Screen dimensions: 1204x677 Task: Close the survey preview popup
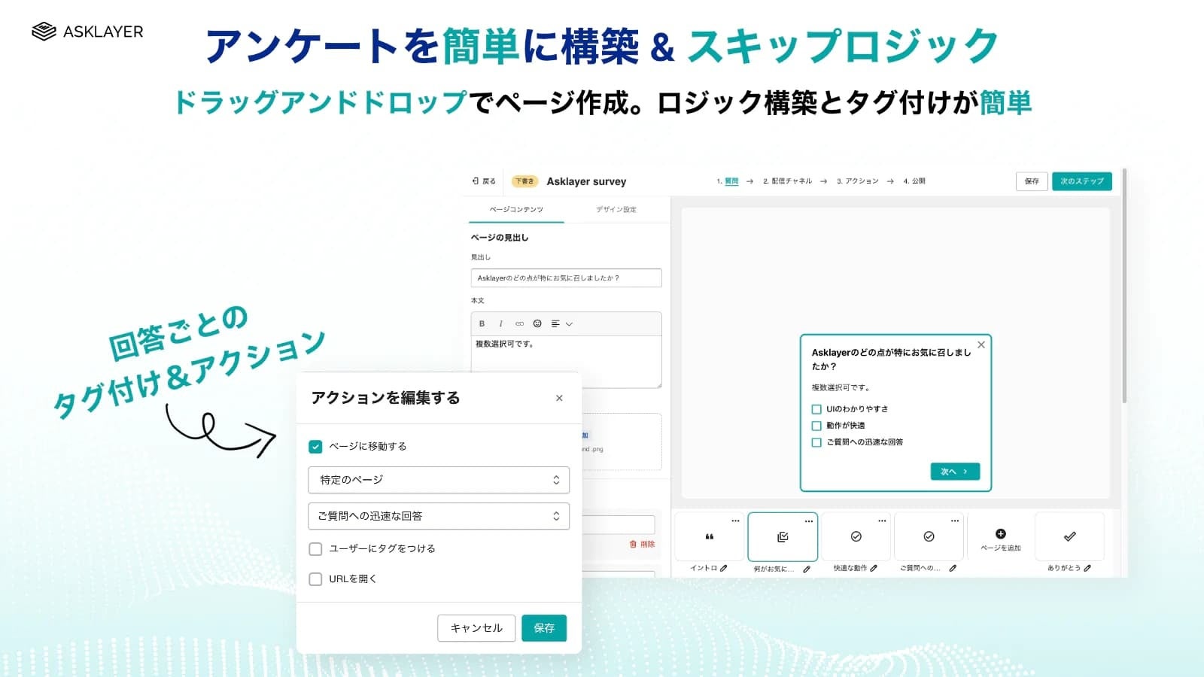tap(981, 345)
